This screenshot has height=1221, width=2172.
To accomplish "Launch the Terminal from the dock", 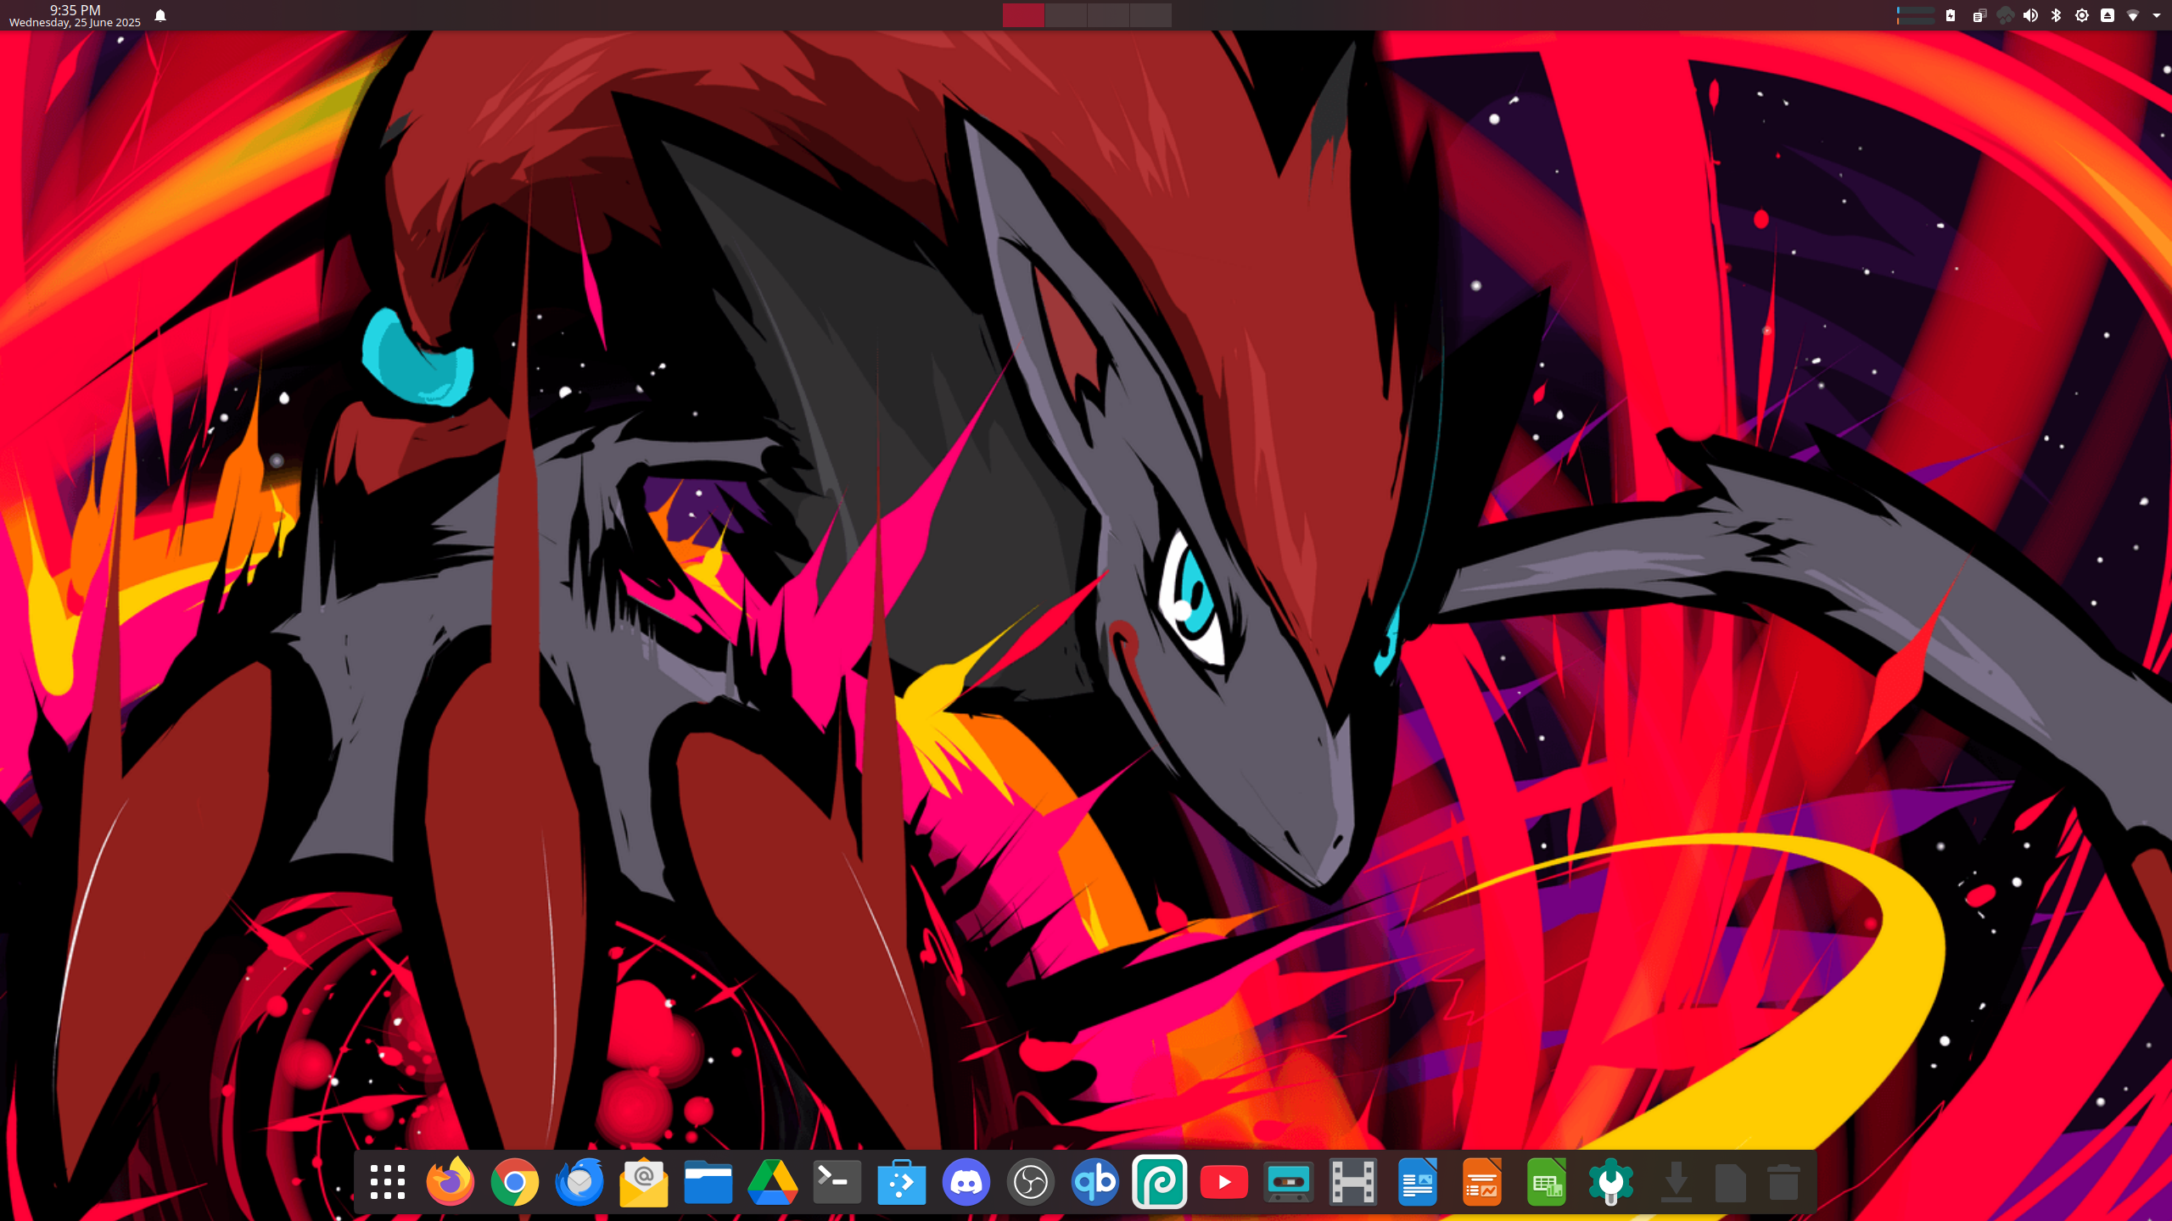I will coord(837,1182).
